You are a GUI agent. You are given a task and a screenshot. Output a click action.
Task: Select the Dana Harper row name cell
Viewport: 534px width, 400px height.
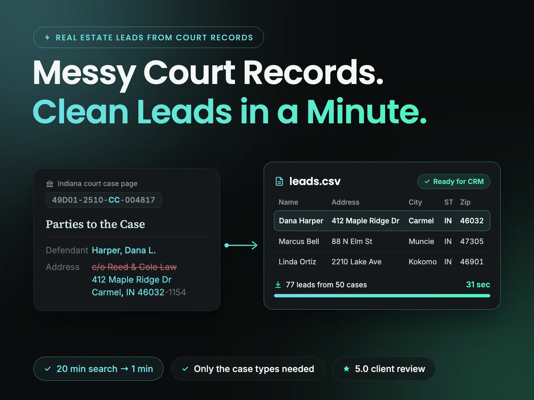click(x=301, y=221)
